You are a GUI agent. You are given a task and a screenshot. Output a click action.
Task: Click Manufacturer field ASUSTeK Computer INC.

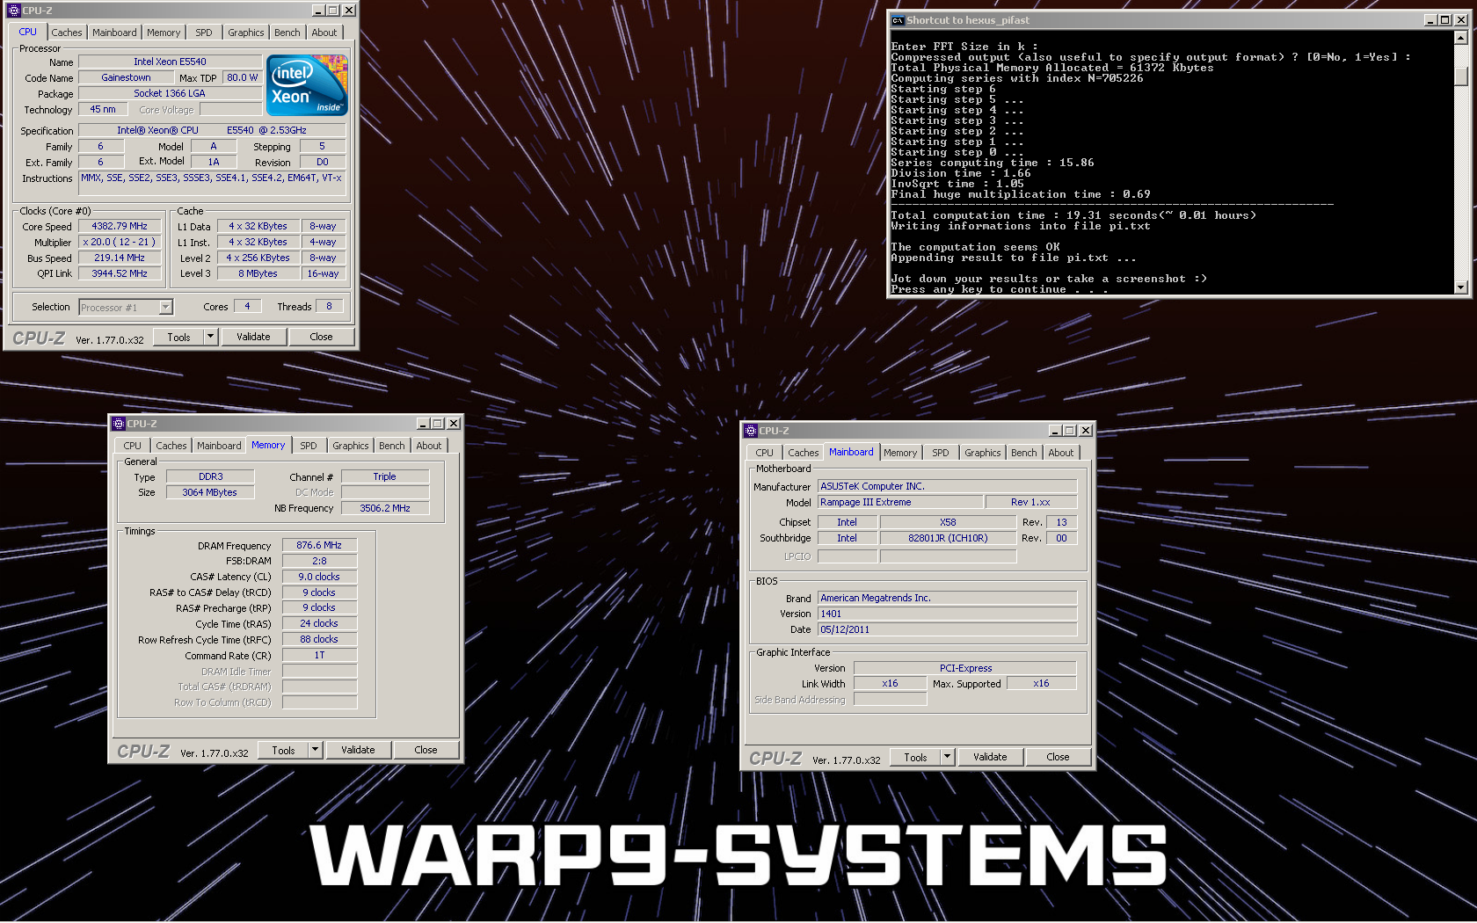(x=947, y=486)
